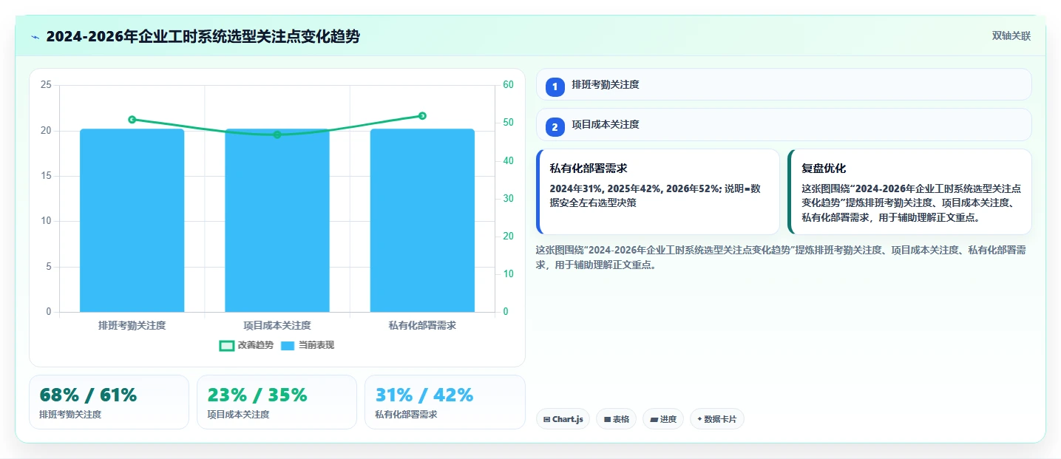Click the 数据卡片 tag

pyautogui.click(x=716, y=419)
